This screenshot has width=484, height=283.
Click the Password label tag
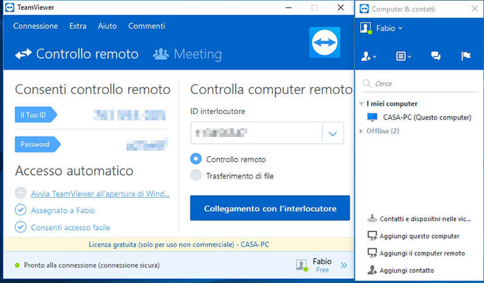tap(38, 144)
